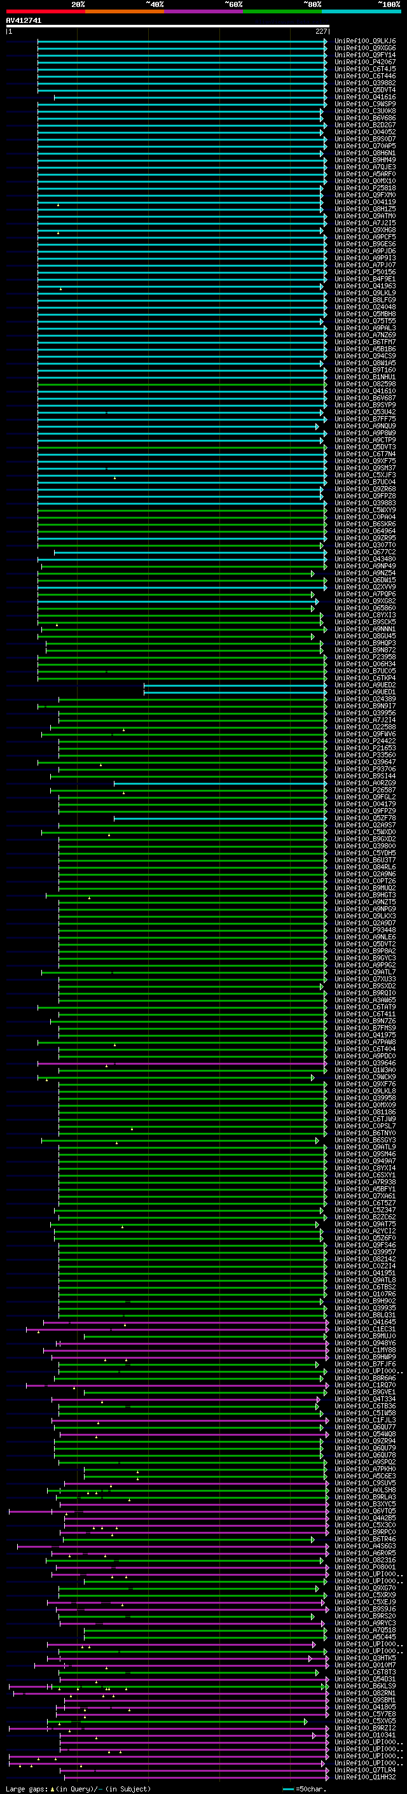Click the label UniRef100_Q9LKX3
The image size is (407, 1794).
(364, 916)
